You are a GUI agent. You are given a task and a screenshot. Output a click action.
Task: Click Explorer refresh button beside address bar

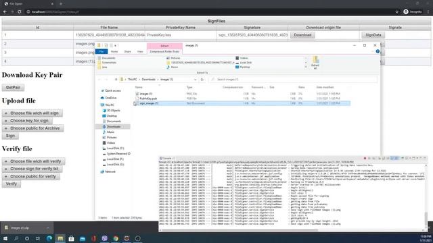click(202, 80)
